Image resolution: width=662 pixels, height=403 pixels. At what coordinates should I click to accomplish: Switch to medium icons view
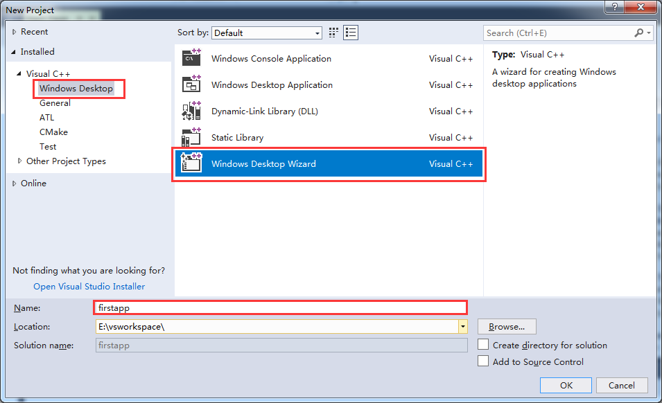point(332,32)
